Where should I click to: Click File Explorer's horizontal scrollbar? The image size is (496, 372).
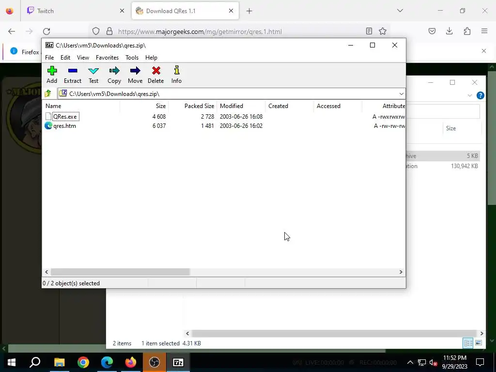point(334,333)
